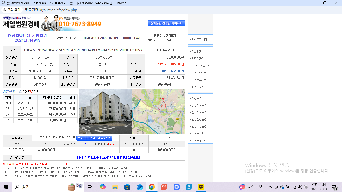Screen dimensions: 342x192
Task: Open network settings in system tray
Action: point(294,187)
